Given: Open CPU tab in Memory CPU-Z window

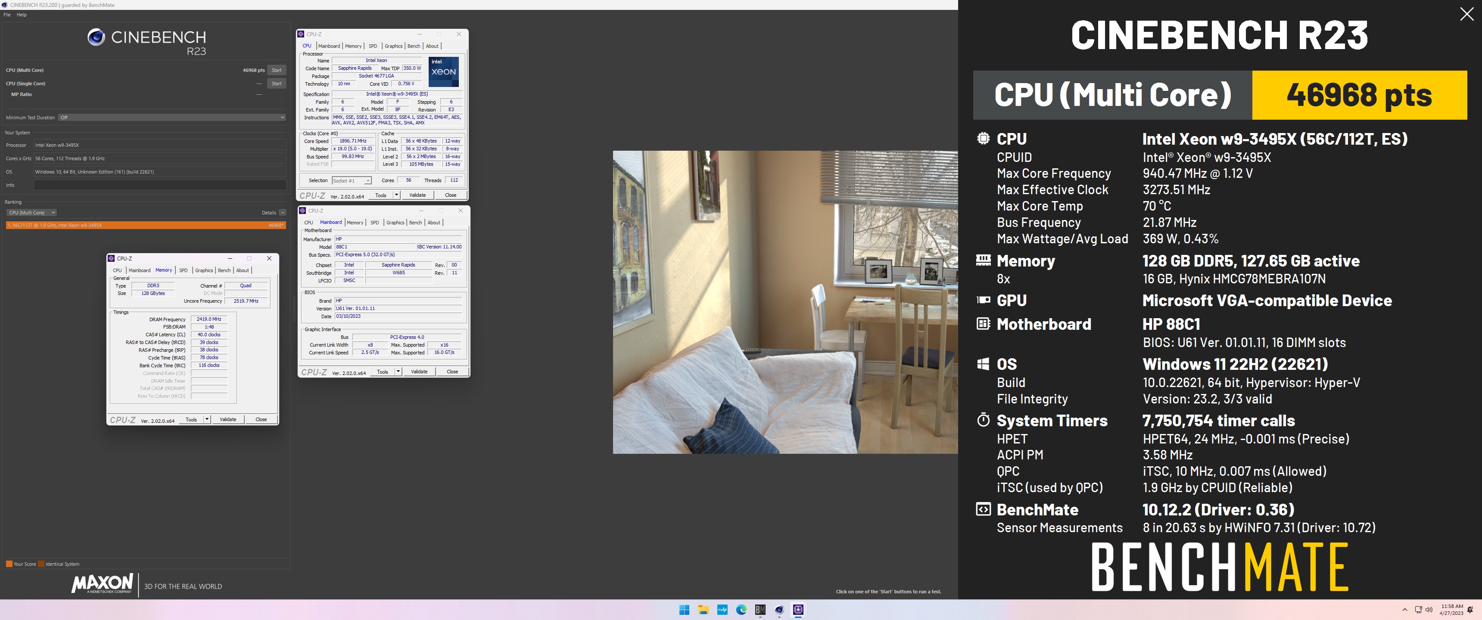Looking at the screenshot, I should [x=117, y=270].
